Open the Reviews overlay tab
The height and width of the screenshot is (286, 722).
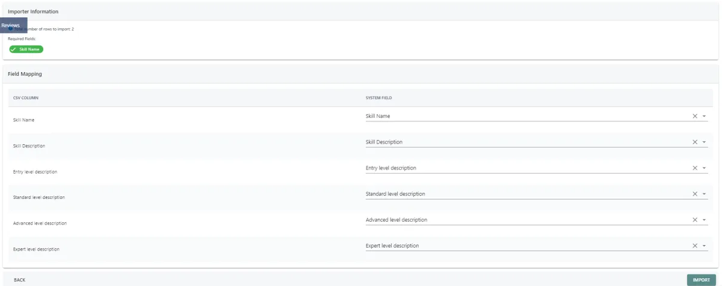click(x=13, y=25)
